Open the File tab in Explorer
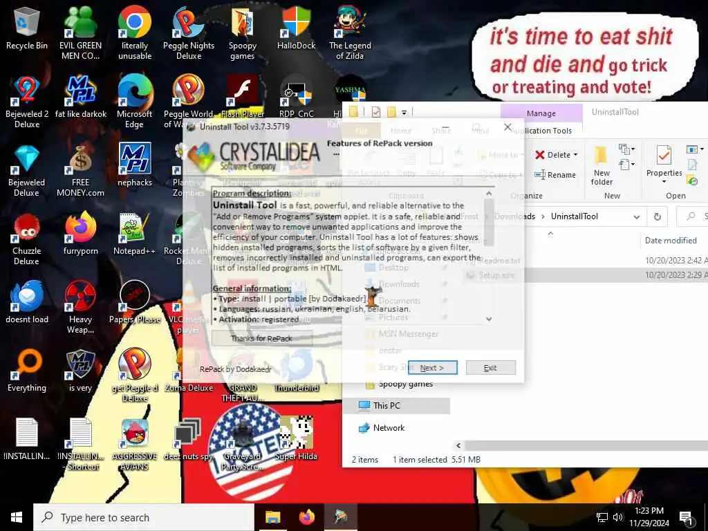 (x=361, y=131)
